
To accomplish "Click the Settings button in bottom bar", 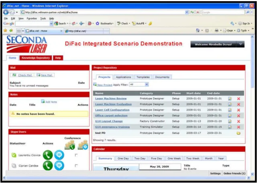I will (215, 173).
